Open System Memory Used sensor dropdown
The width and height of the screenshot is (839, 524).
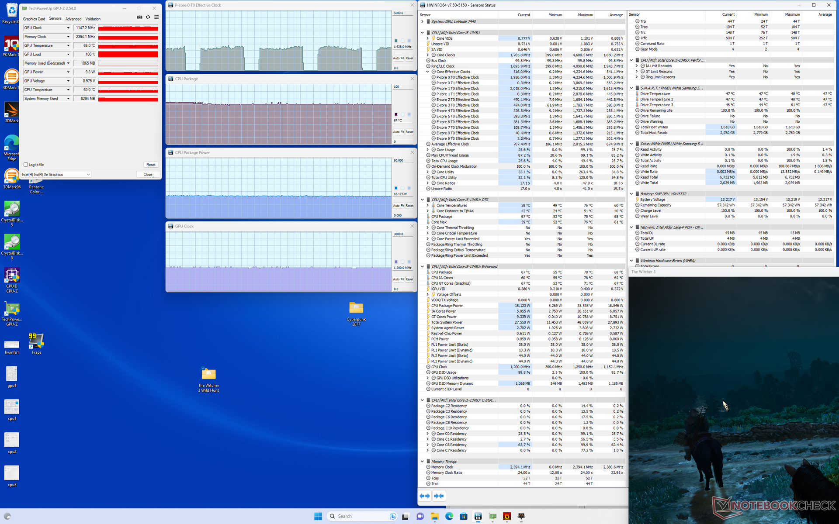click(x=68, y=99)
